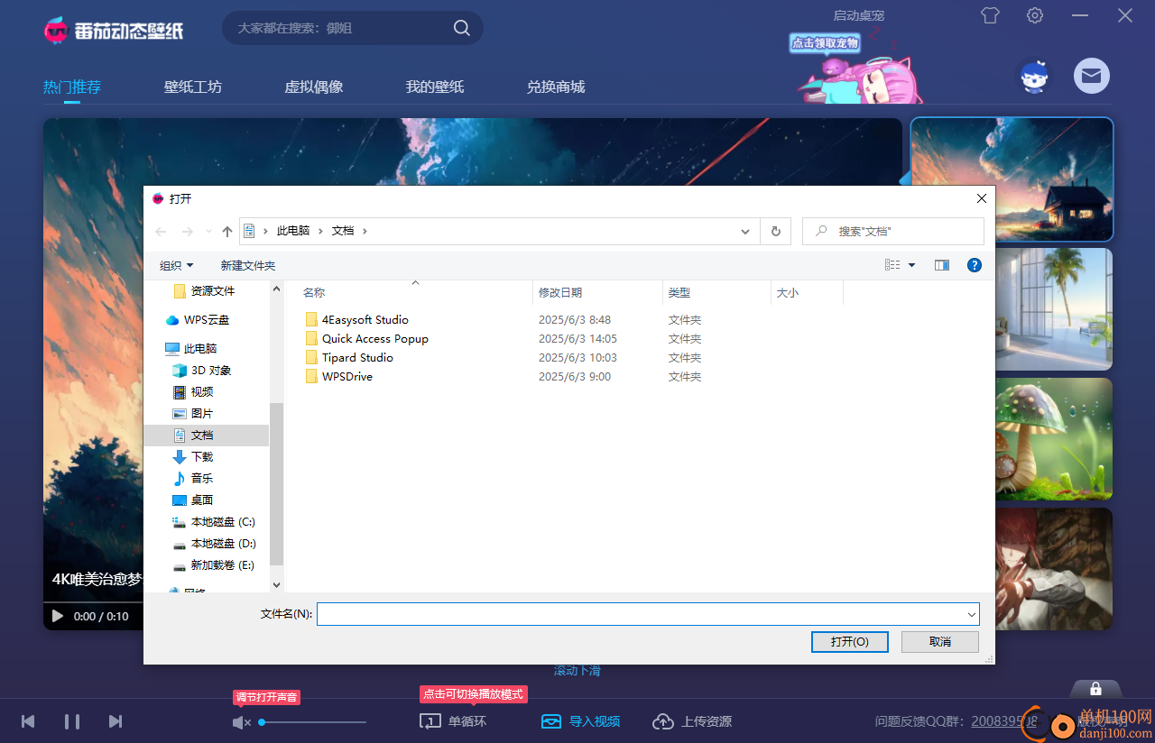Click 导入视频 to import video

[x=581, y=721]
